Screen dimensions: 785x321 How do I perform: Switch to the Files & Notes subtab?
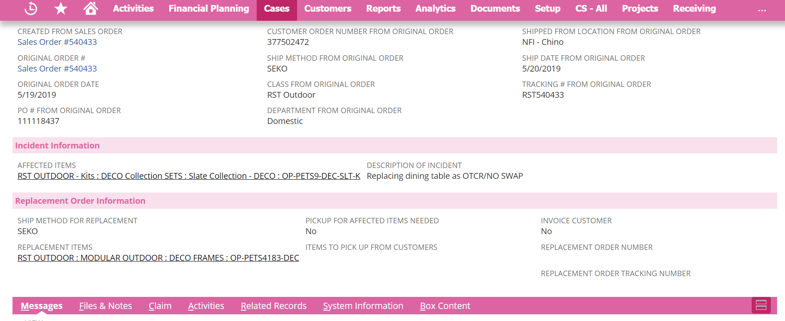click(105, 306)
